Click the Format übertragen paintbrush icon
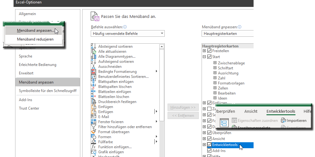This screenshot has height=157, width=315. [94, 132]
